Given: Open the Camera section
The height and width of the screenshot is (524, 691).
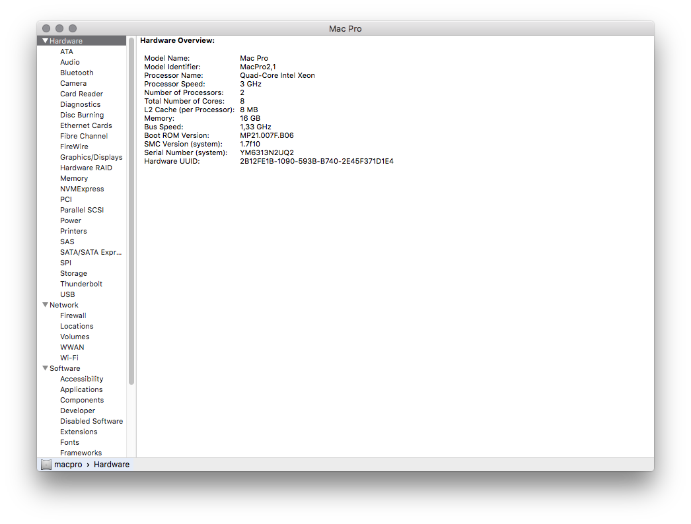Looking at the screenshot, I should click(x=73, y=83).
